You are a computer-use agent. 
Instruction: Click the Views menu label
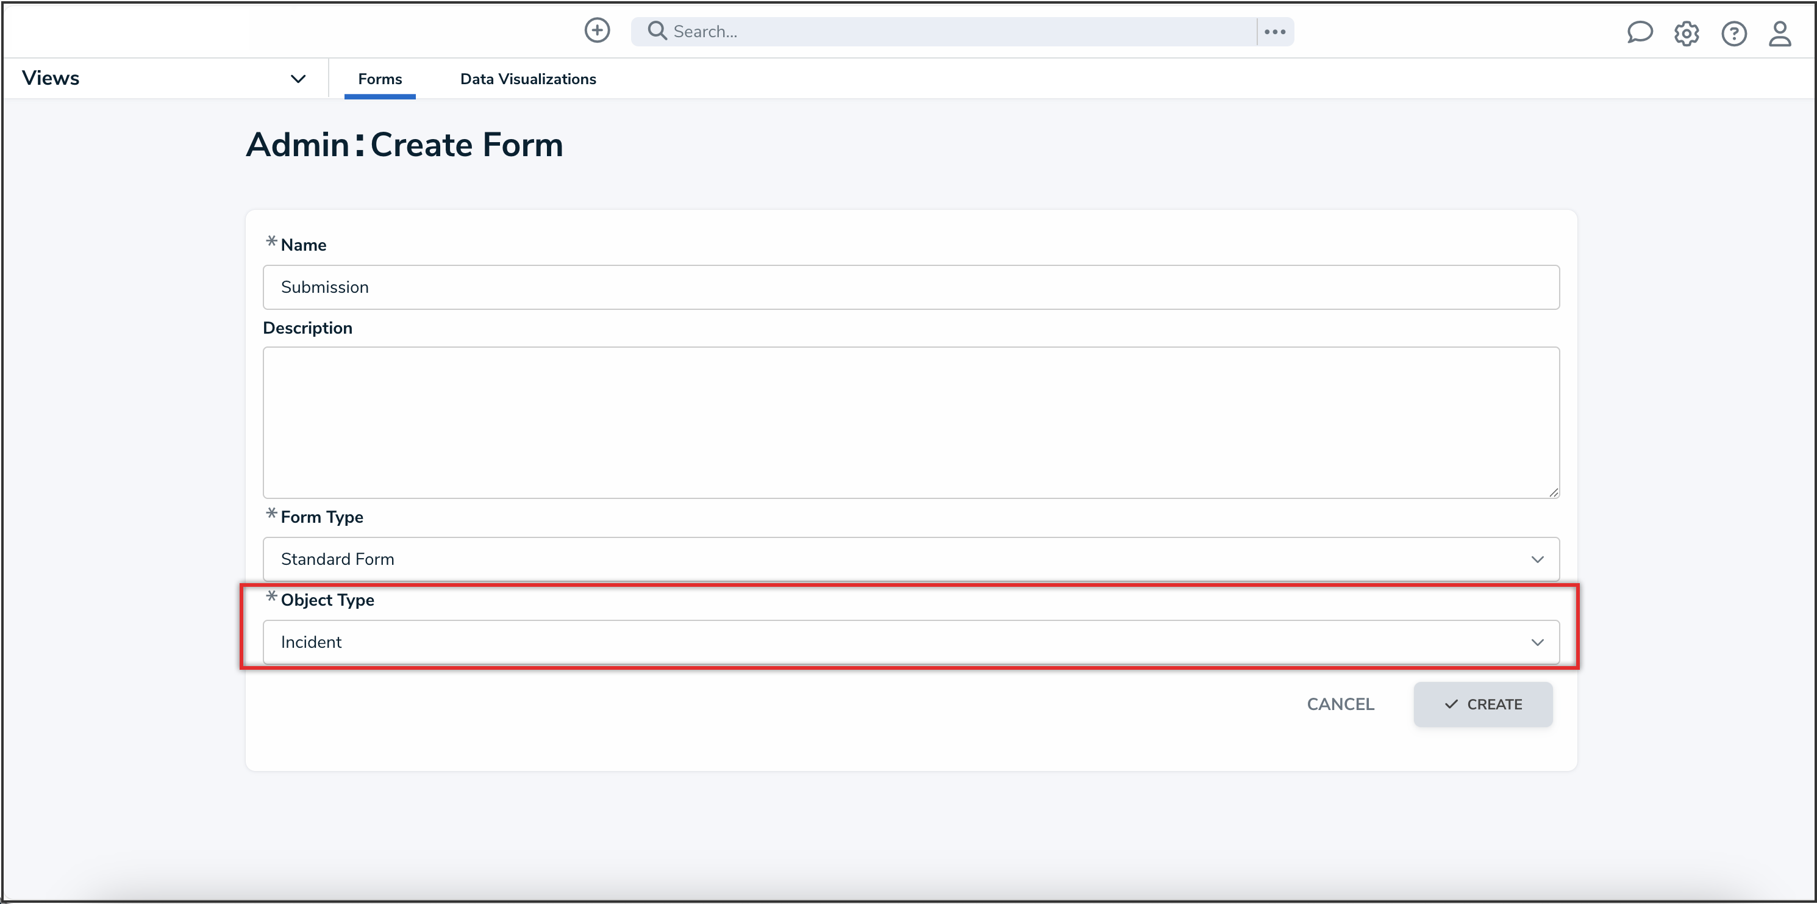50,77
